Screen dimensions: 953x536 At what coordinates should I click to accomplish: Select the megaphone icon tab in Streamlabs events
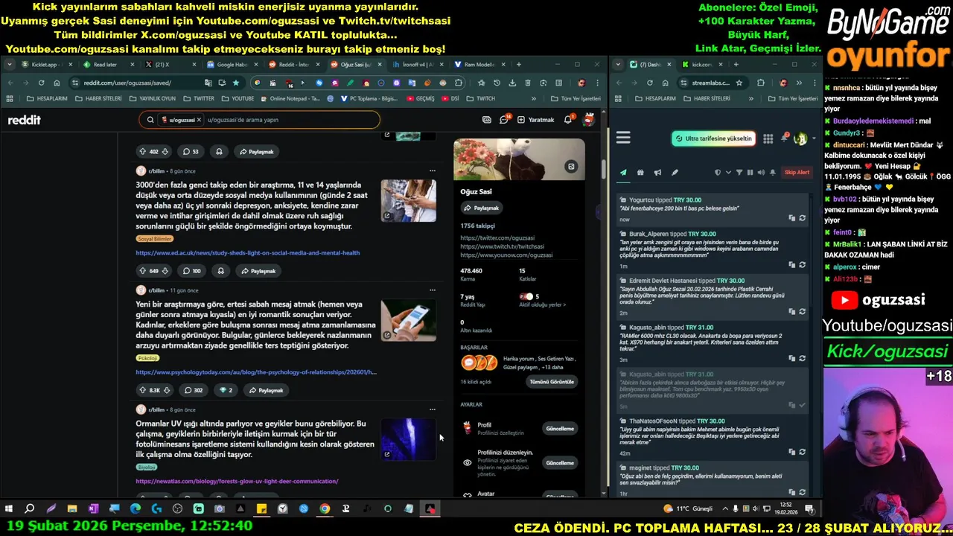pos(657,173)
